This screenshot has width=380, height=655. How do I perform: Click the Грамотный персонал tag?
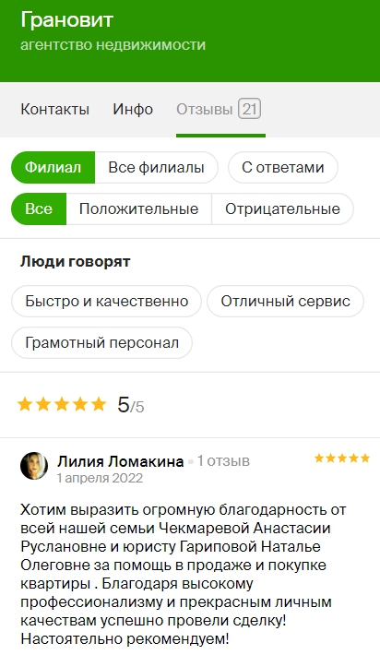[101, 343]
